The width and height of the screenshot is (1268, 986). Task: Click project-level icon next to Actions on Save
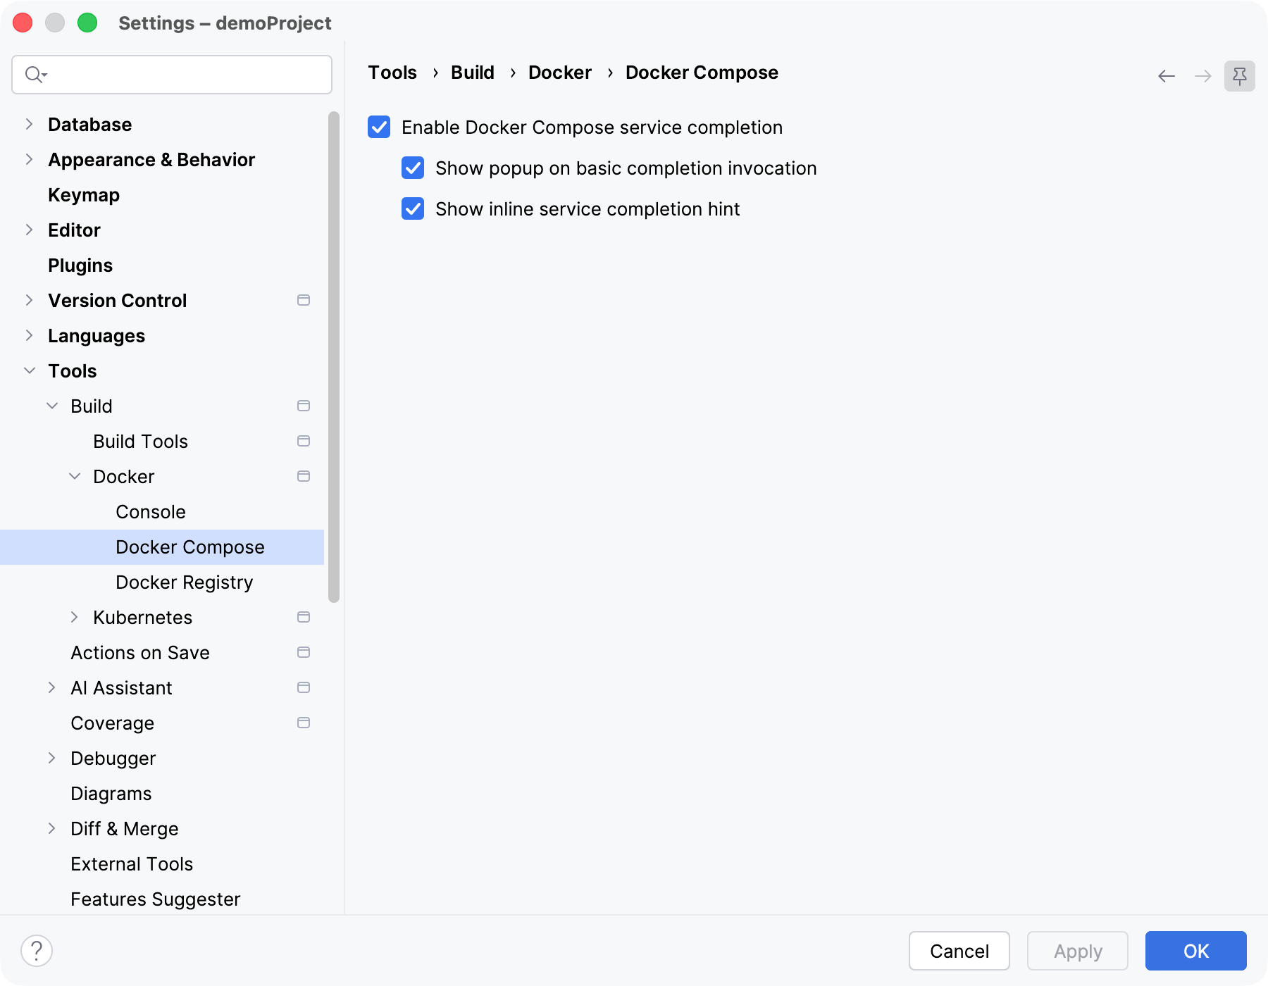click(304, 652)
